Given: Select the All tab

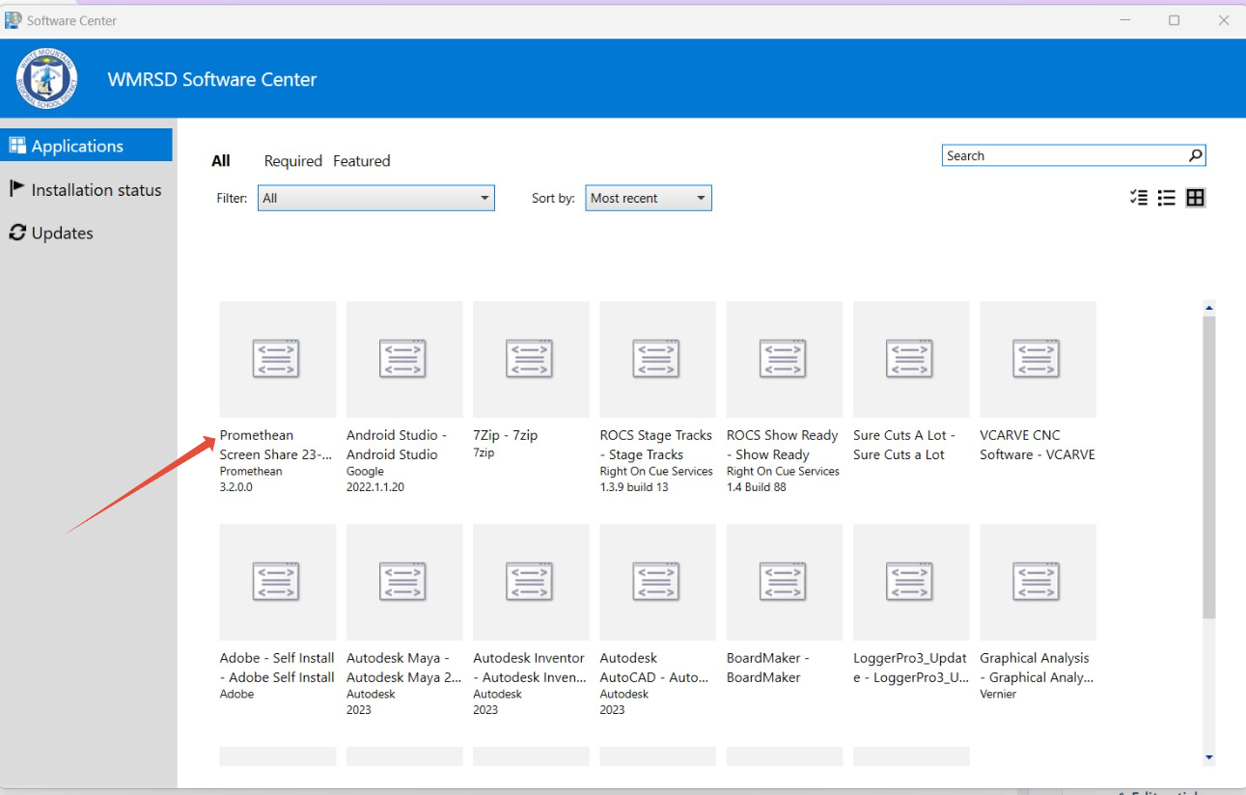Looking at the screenshot, I should (x=221, y=161).
